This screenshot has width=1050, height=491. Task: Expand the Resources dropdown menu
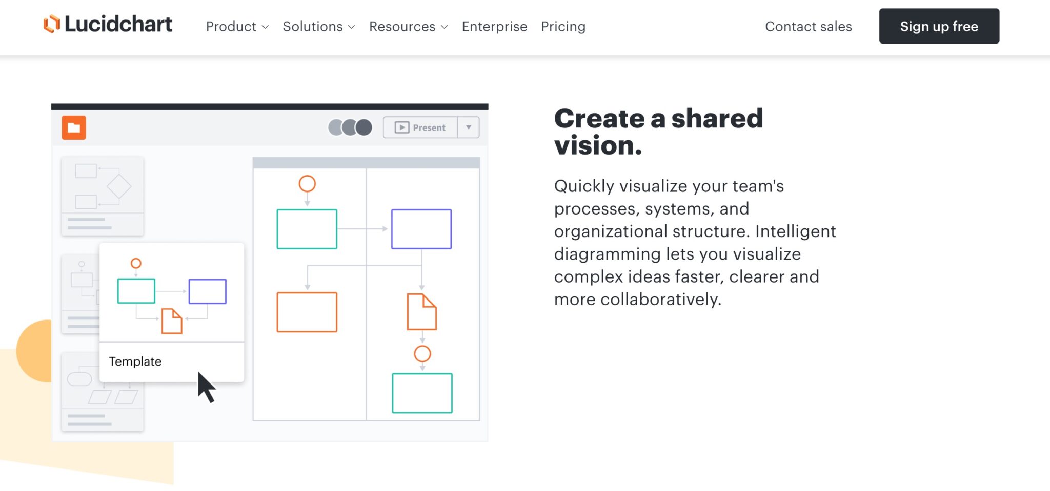(x=409, y=27)
